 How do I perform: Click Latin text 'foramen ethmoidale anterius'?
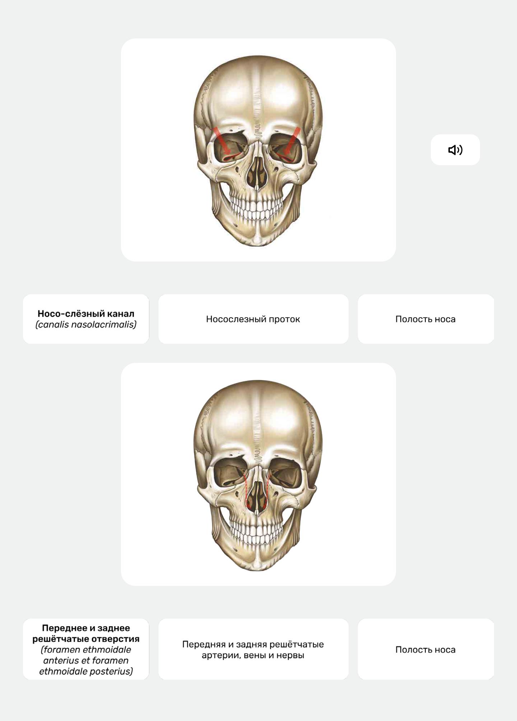(86, 655)
